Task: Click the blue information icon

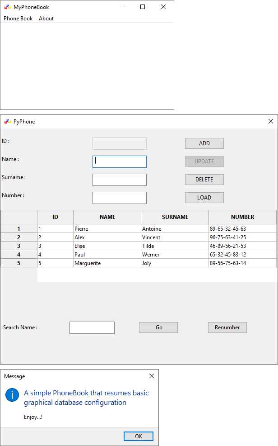Action: point(12,394)
